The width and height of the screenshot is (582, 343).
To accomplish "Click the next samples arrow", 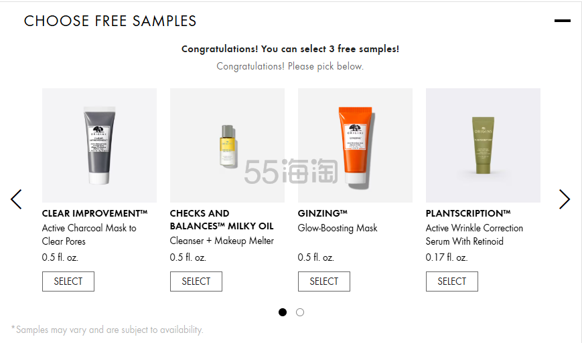I will [x=565, y=199].
